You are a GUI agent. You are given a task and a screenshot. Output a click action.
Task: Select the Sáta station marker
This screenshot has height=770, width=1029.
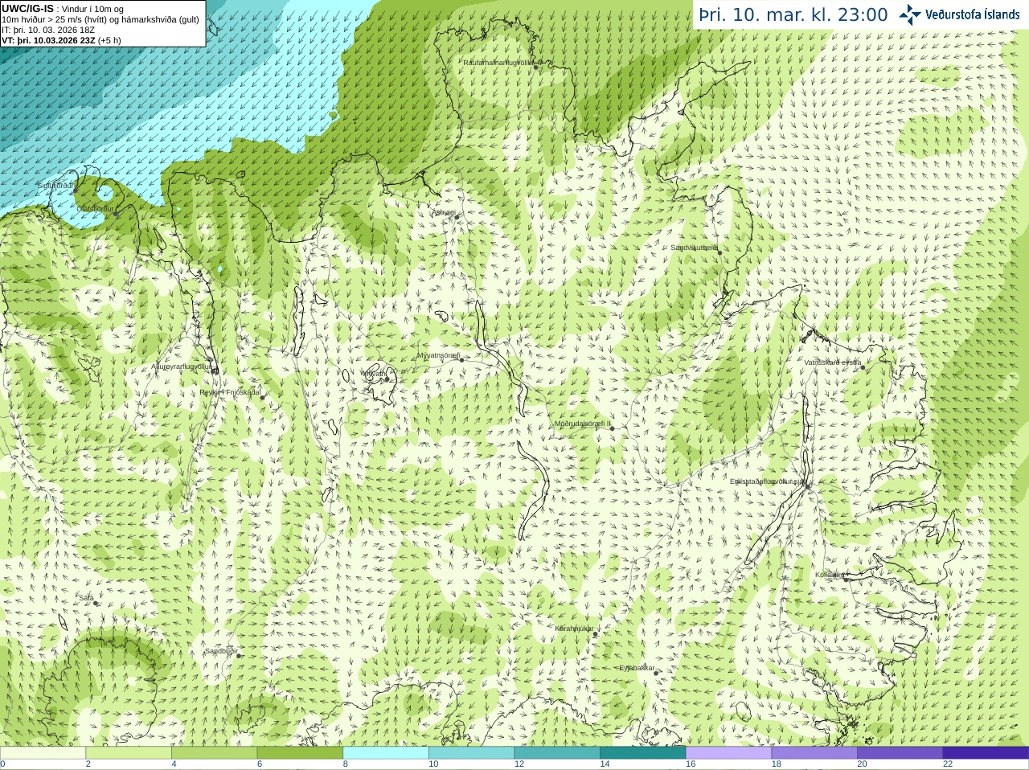click(x=96, y=603)
